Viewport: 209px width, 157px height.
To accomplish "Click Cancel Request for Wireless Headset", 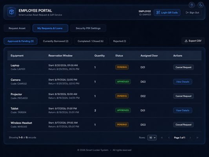I will point(184,125).
